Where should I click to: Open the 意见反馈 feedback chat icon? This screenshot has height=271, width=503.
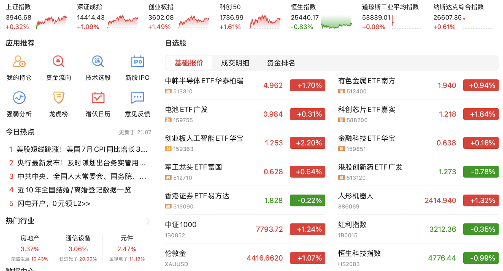(137, 98)
